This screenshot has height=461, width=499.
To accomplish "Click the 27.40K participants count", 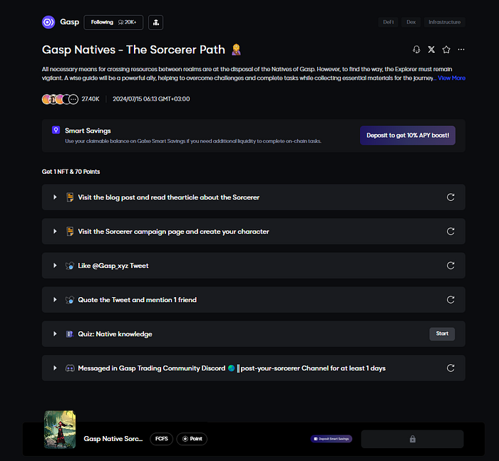I will (x=91, y=99).
